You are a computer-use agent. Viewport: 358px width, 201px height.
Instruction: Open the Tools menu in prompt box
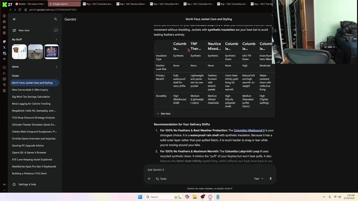pyautogui.click(x=161, y=179)
